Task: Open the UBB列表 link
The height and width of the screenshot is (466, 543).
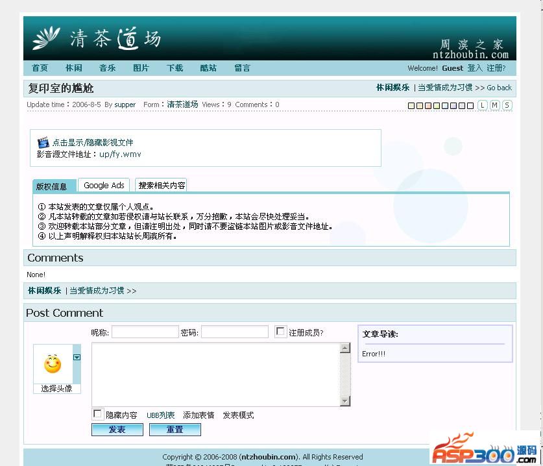Action: click(x=161, y=415)
